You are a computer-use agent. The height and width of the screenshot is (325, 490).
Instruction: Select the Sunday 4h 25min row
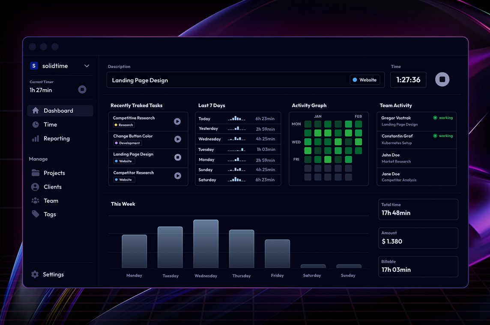pos(238,169)
